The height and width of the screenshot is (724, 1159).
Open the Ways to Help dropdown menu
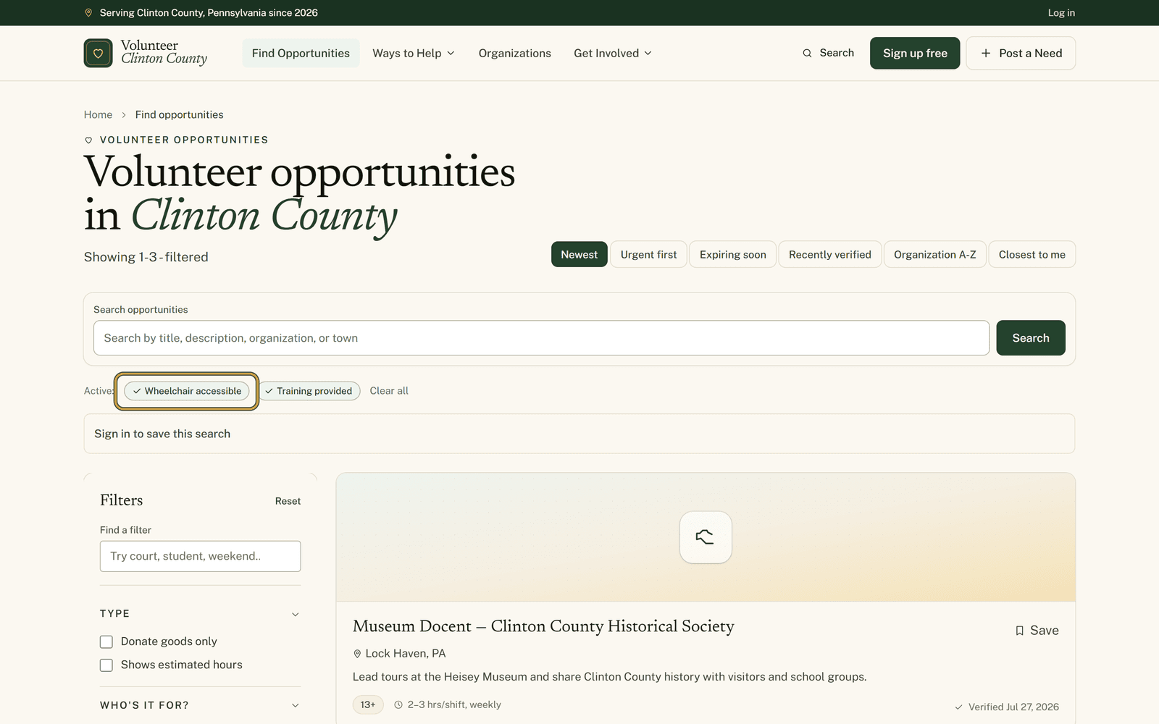tap(414, 54)
